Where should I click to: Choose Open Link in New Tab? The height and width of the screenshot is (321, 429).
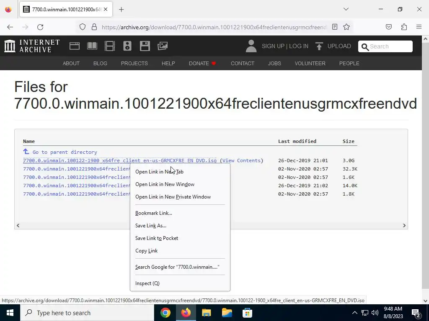coord(180,172)
